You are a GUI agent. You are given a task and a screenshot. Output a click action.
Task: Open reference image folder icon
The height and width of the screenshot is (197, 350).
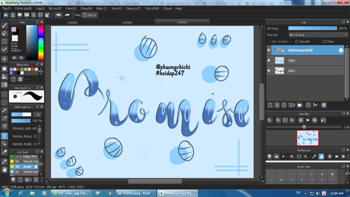coord(276,157)
